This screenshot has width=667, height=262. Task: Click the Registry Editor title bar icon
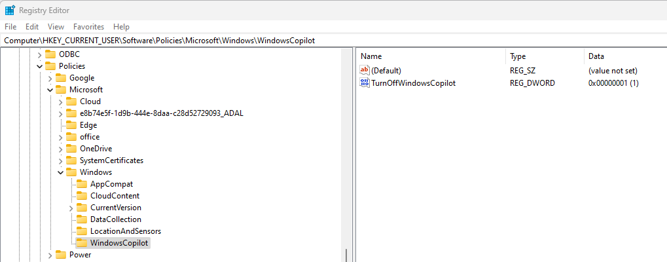[x=10, y=10]
